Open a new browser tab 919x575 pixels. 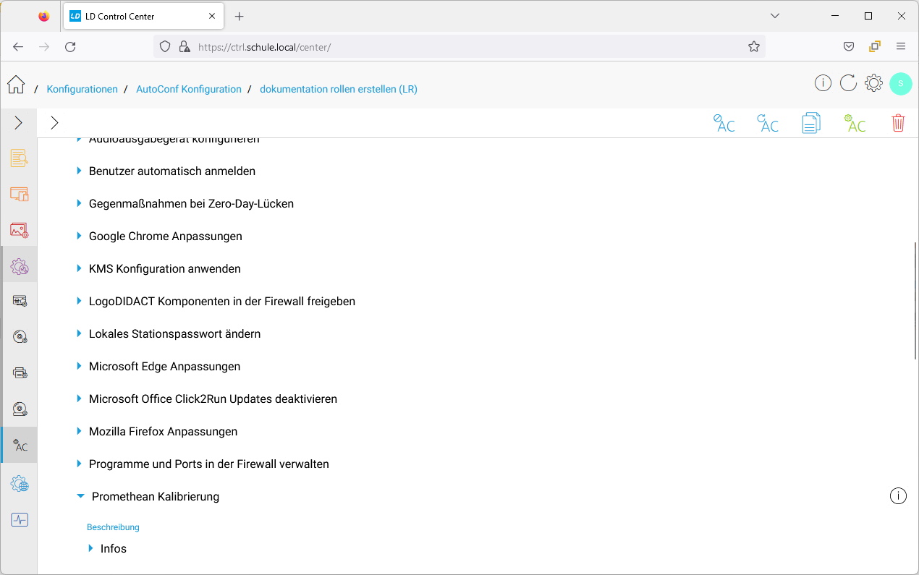point(240,16)
